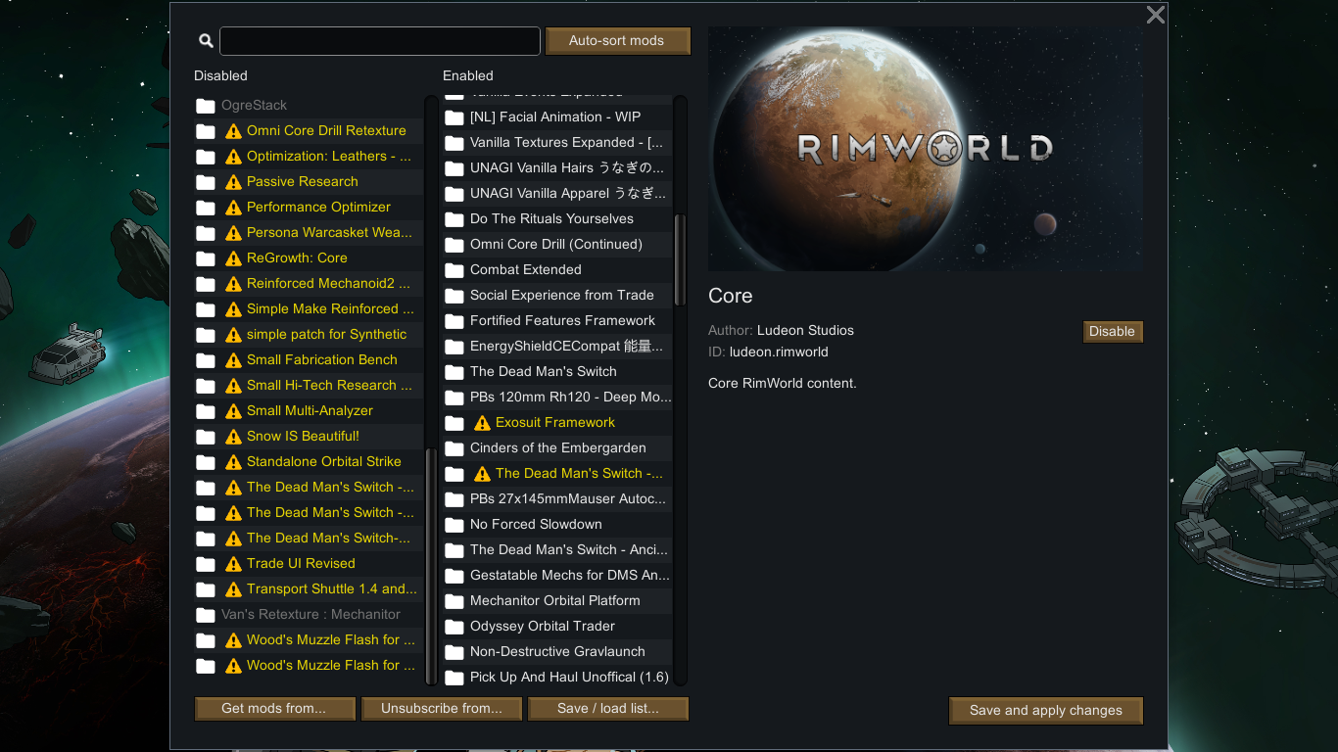This screenshot has width=1338, height=752.
Task: Select UNAGI Vanilla Apparel mod
Action: click(x=557, y=194)
